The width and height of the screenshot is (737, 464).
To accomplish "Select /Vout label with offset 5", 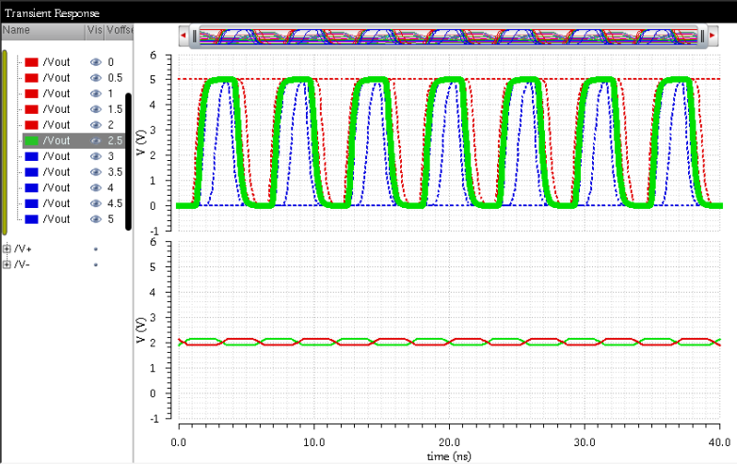I will pos(56,219).
